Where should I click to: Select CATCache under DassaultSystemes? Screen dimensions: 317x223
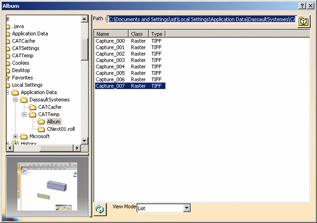tap(50, 107)
